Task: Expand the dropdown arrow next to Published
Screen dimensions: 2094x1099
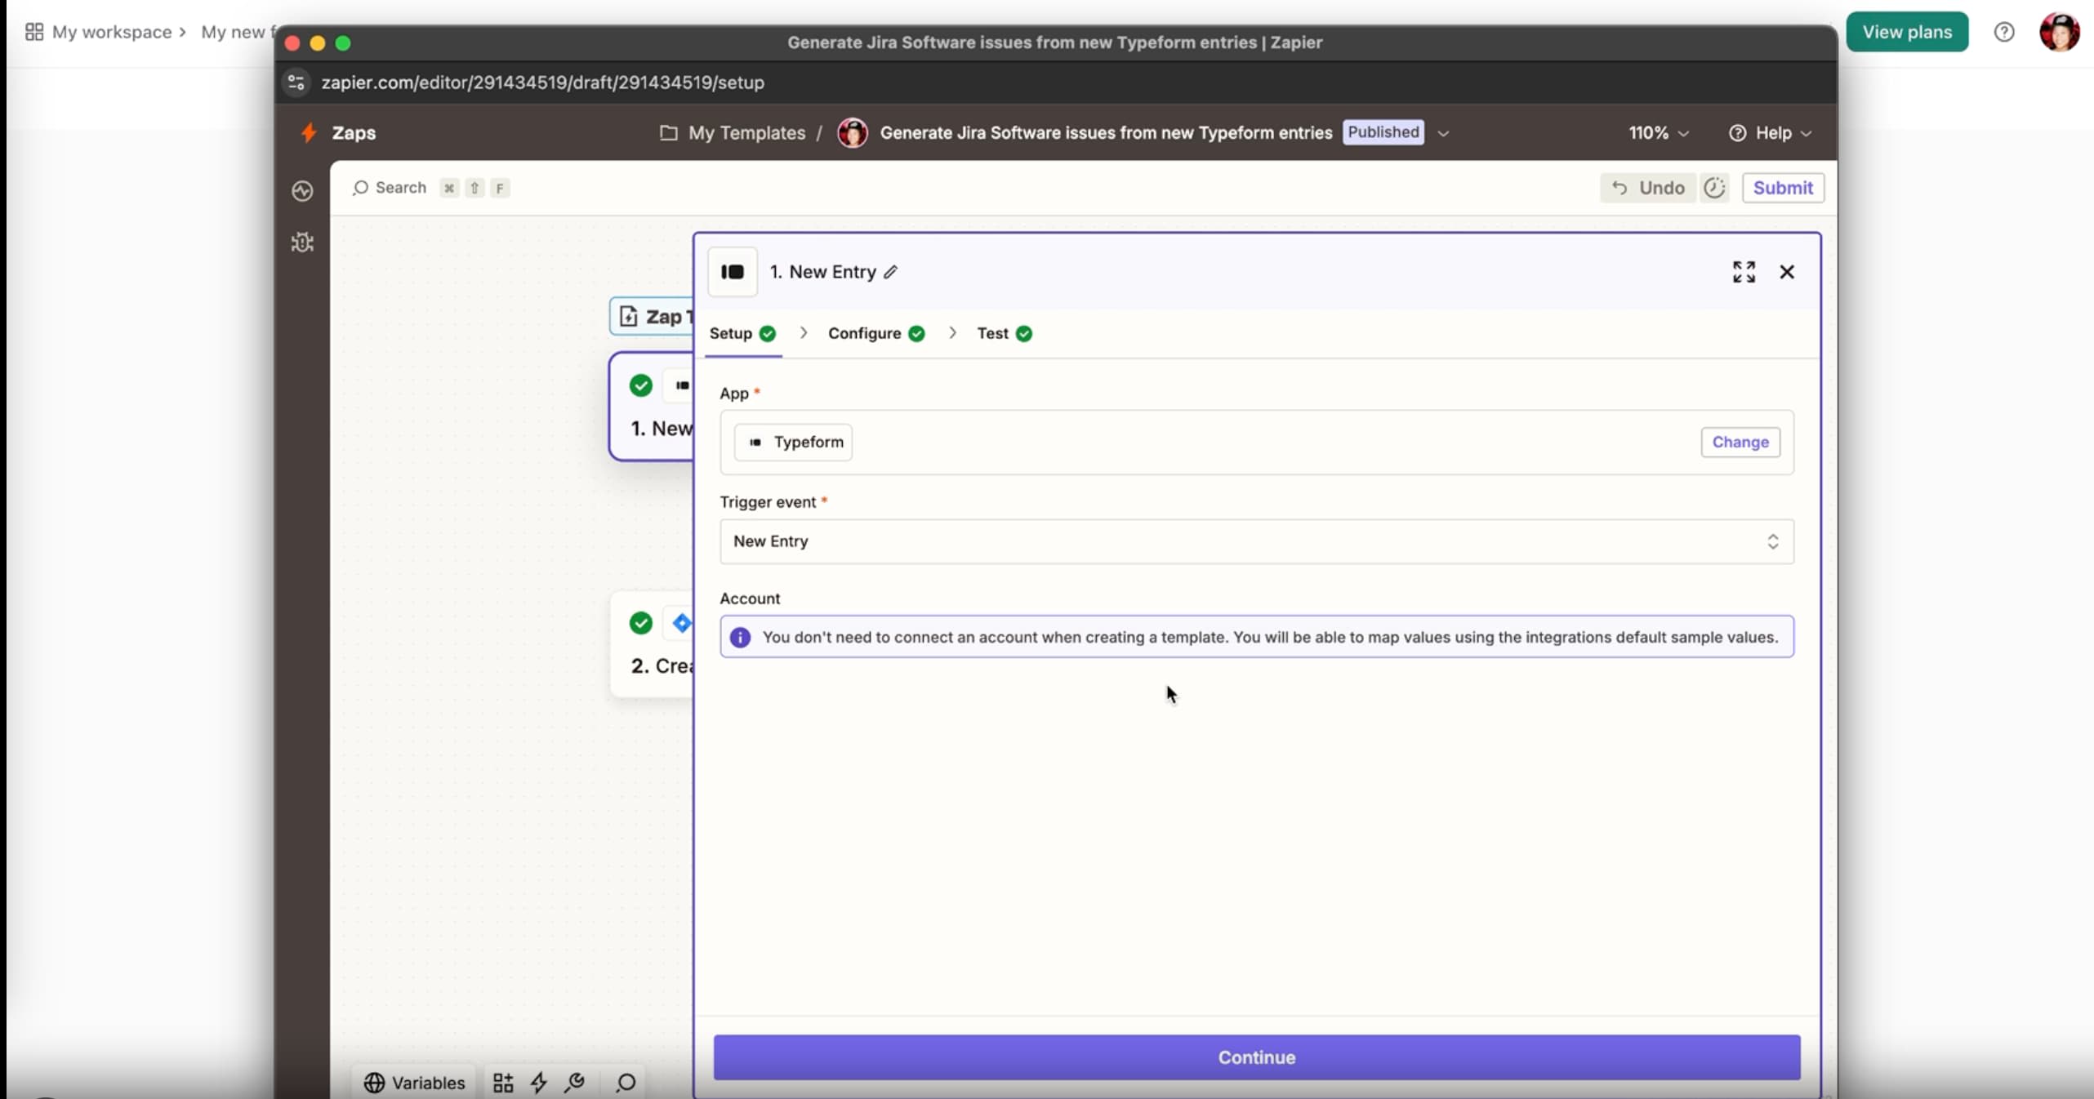Action: [x=1443, y=133]
